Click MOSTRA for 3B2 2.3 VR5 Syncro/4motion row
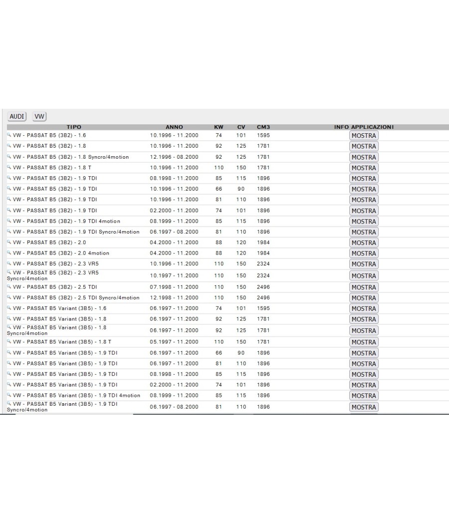This screenshot has width=449, height=524. point(364,275)
